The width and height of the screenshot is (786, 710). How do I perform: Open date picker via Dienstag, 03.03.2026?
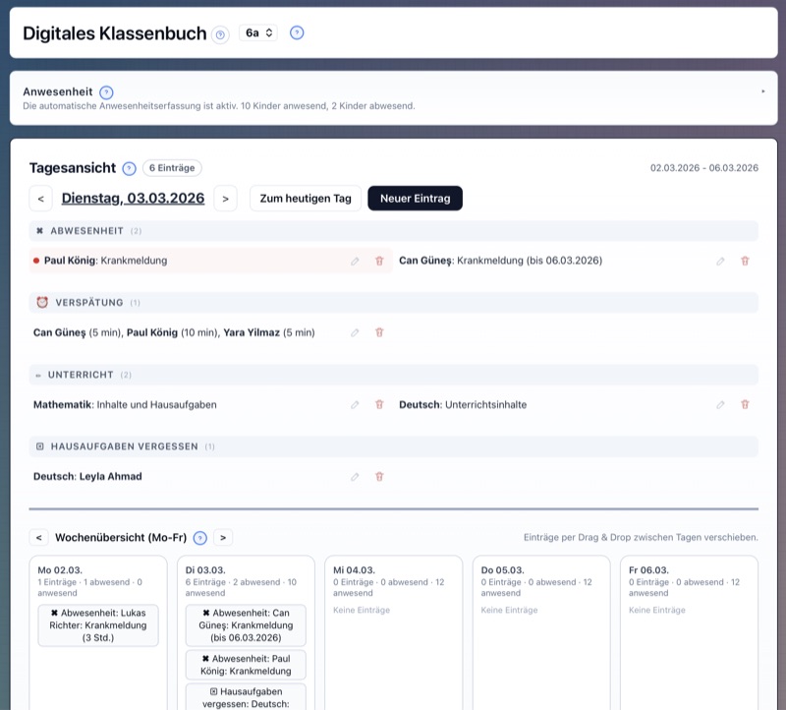click(133, 199)
